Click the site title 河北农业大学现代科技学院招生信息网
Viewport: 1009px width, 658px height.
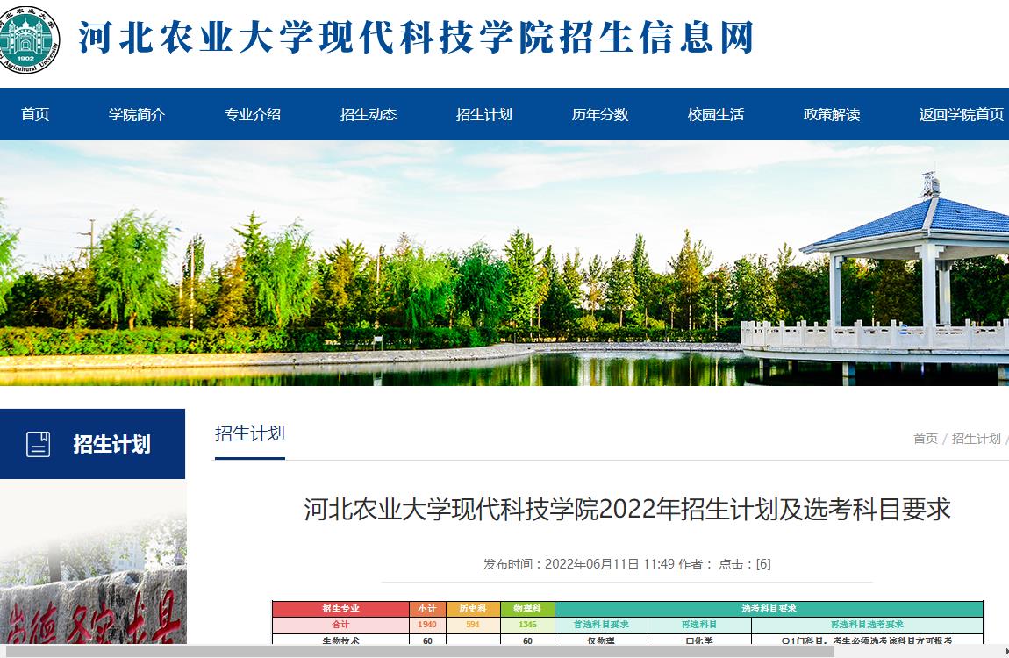pos(416,38)
